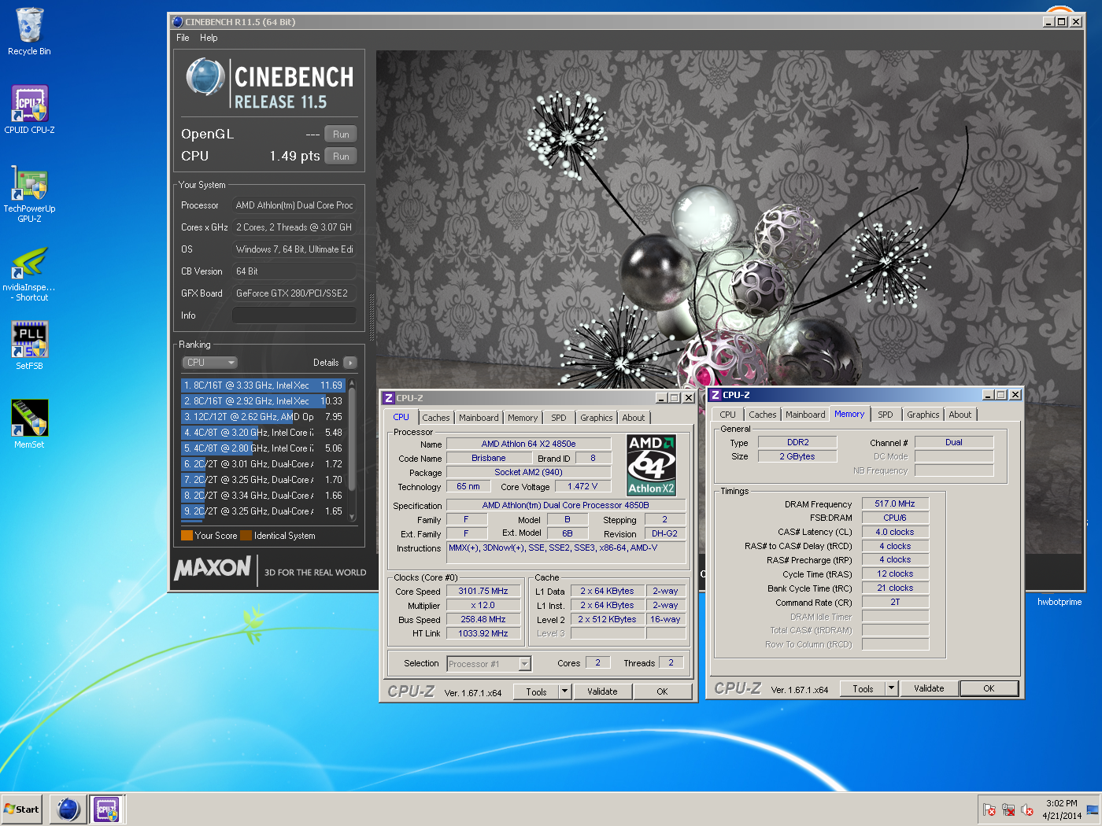This screenshot has height=826, width=1102.
Task: Click the CPU-Z taskbar icon
Action: pos(106,809)
